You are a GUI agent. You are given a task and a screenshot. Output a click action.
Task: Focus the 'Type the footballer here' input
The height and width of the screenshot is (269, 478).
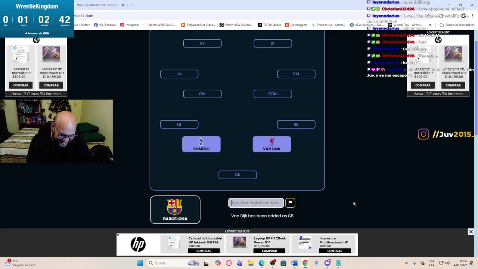(256, 203)
